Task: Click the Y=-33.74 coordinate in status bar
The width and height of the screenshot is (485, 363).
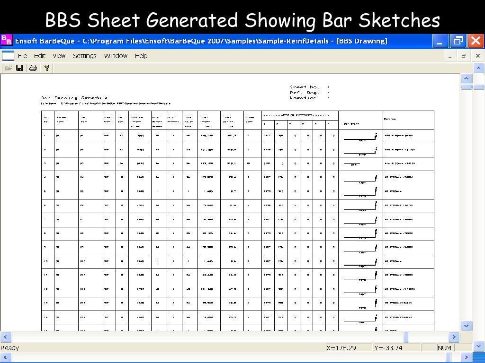Action: [x=388, y=348]
